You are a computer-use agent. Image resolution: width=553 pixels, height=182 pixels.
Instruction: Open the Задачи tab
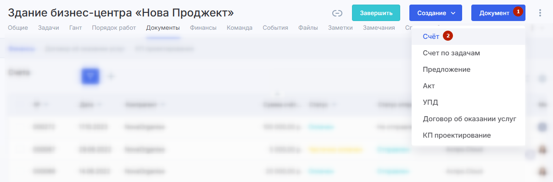(x=49, y=28)
